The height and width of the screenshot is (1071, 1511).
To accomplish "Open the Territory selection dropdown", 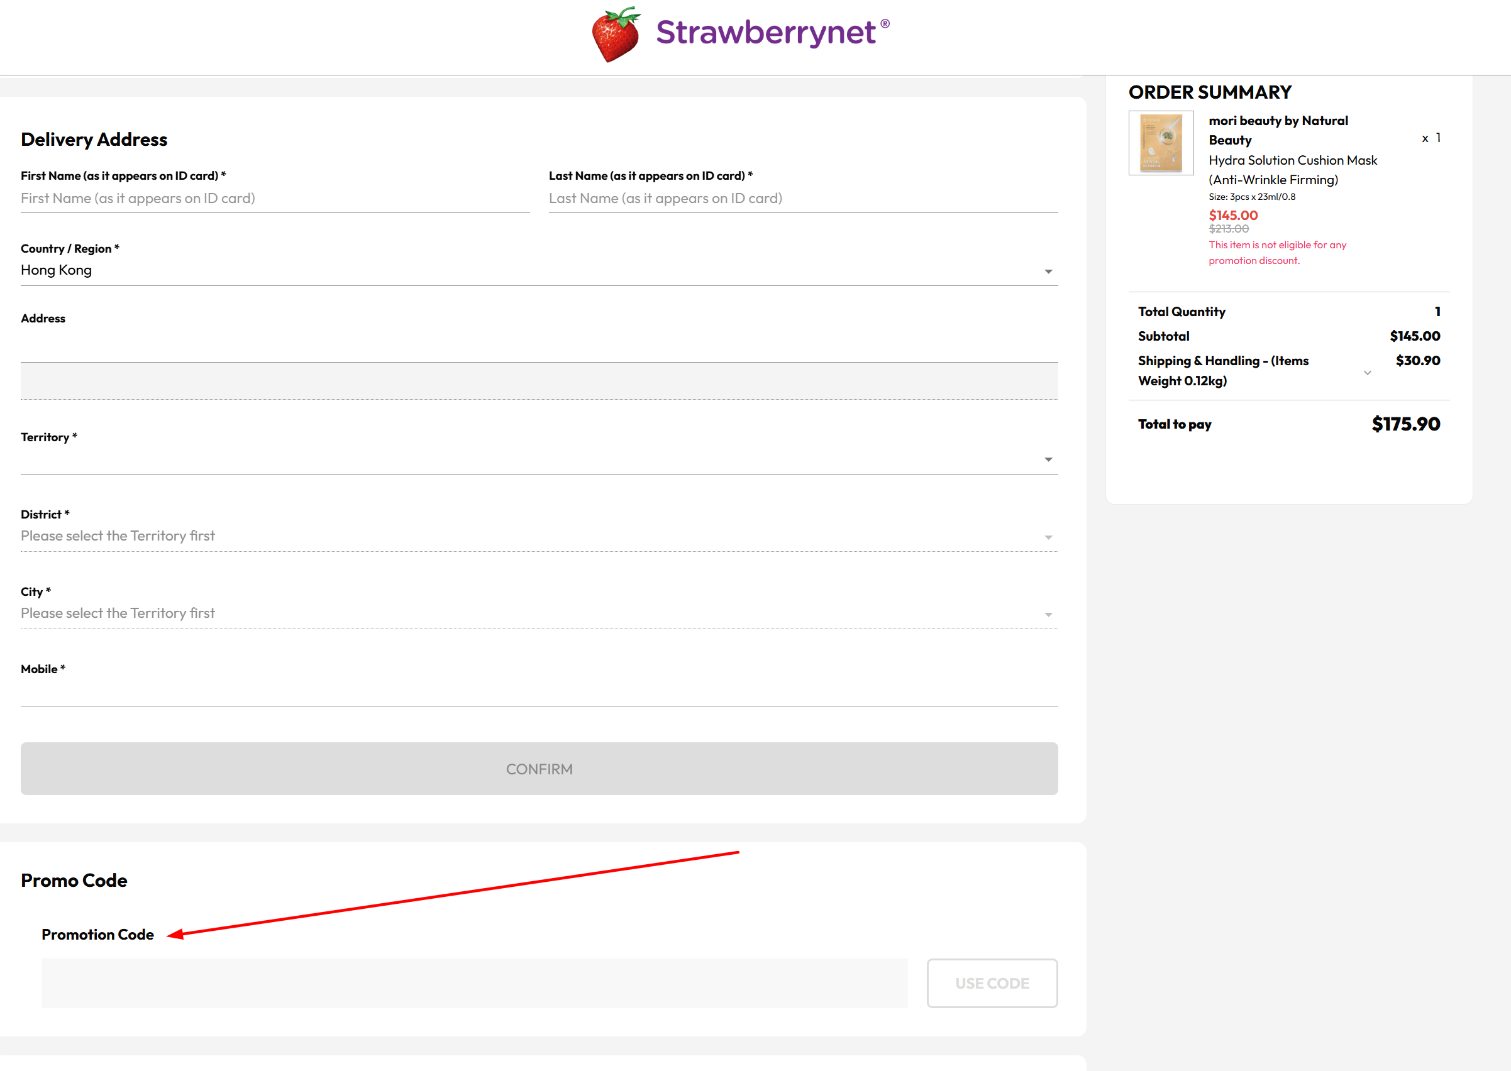I will [1047, 458].
